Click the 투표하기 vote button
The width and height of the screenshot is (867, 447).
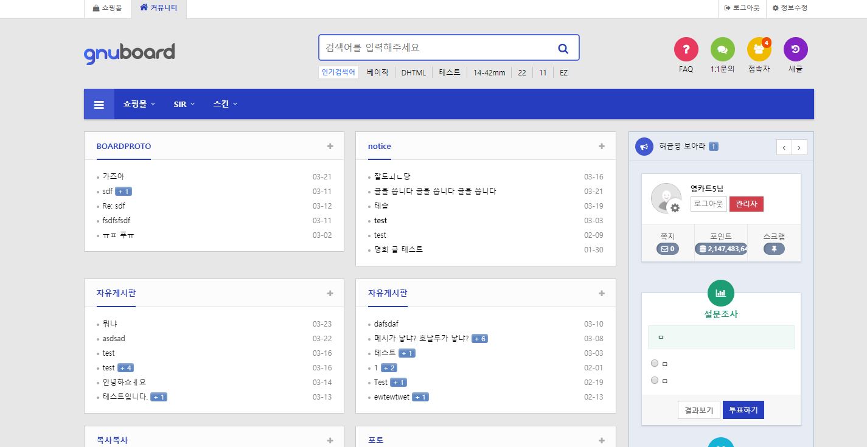(x=743, y=411)
